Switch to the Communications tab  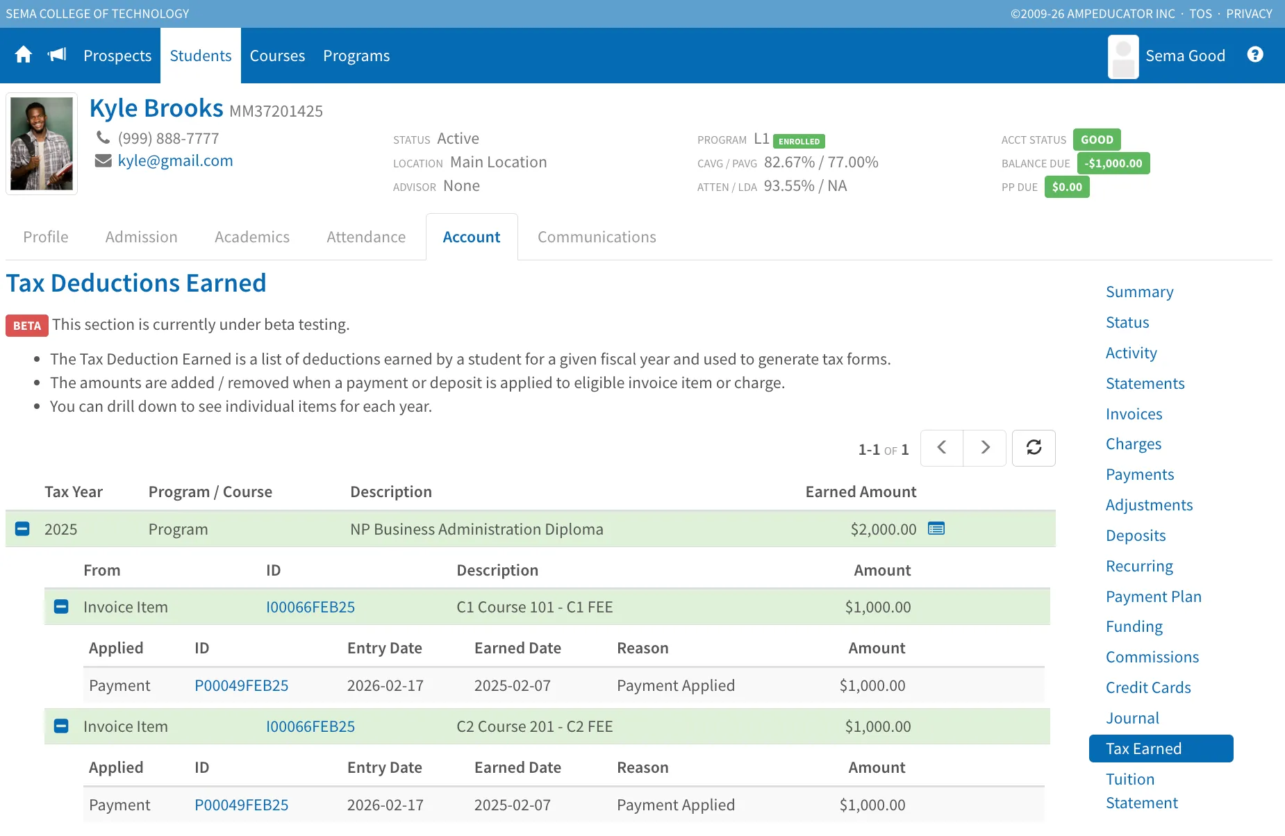597,237
